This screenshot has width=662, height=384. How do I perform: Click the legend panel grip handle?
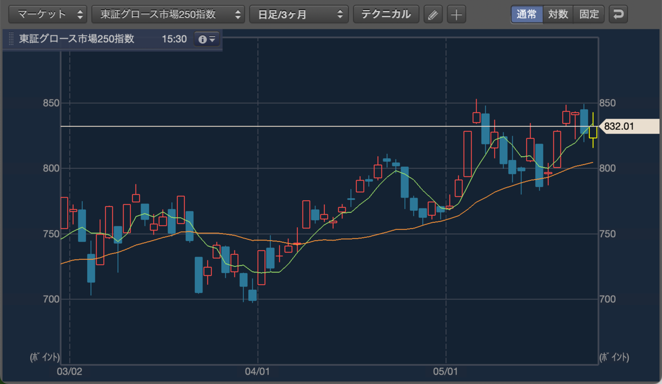pyautogui.click(x=11, y=40)
